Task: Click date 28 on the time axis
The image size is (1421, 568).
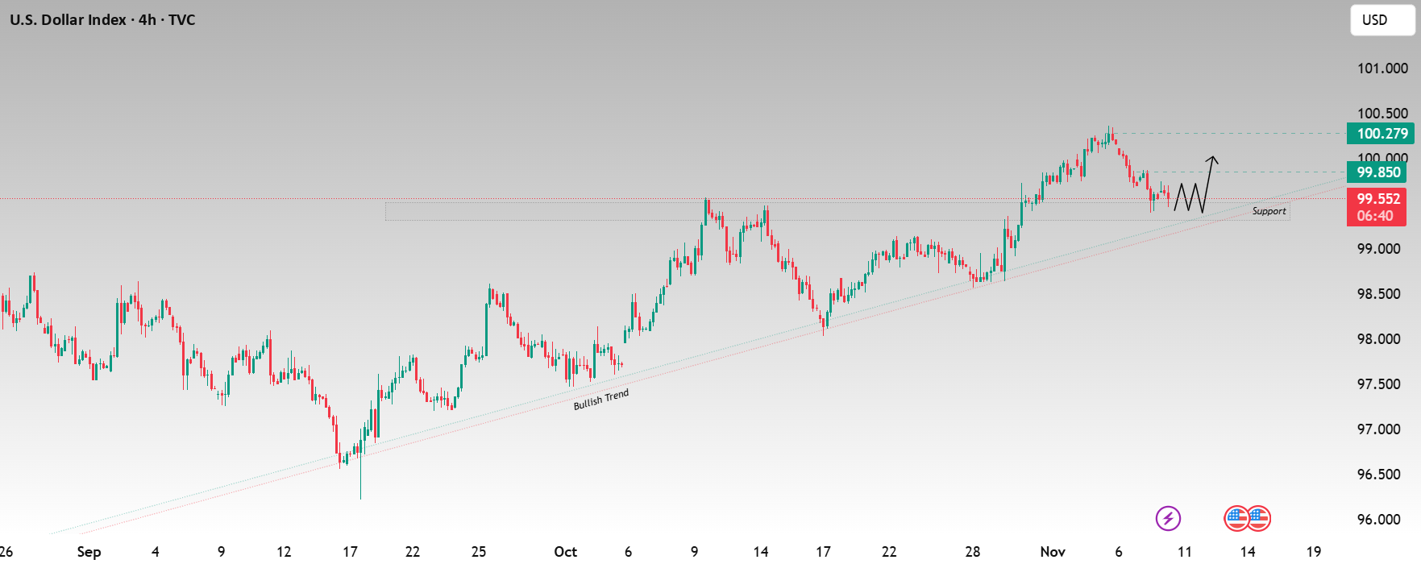Action: pos(973,552)
